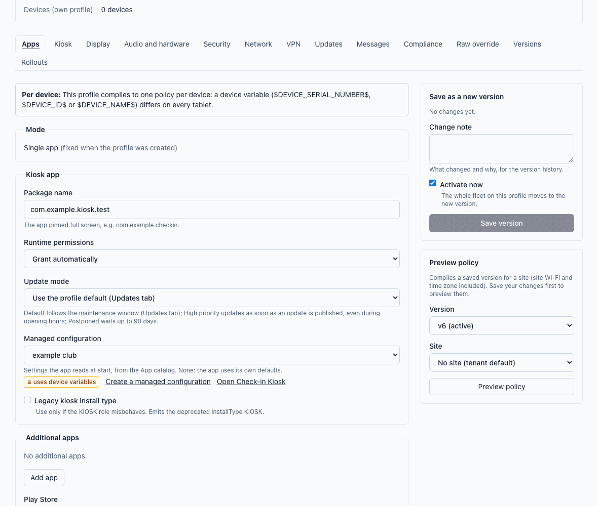View the Versions tab
The image size is (598, 506).
tap(527, 44)
